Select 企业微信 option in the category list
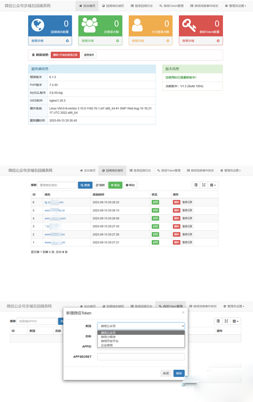 107,345
